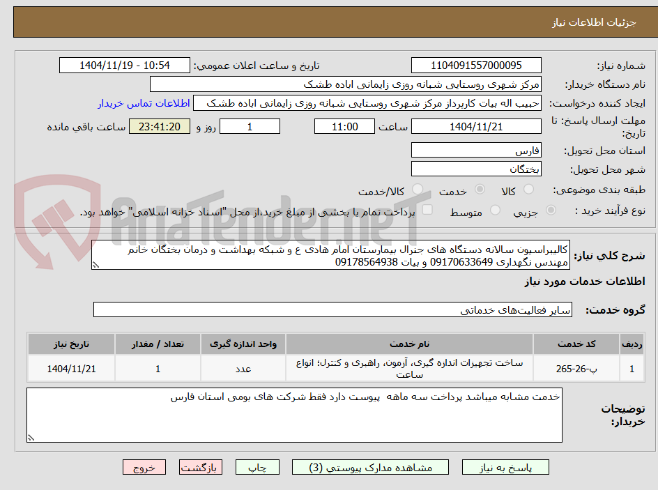The image size is (658, 490).
Task: Click the اطلاعات خدمات مورد نیاز heading
Action: 585,282
